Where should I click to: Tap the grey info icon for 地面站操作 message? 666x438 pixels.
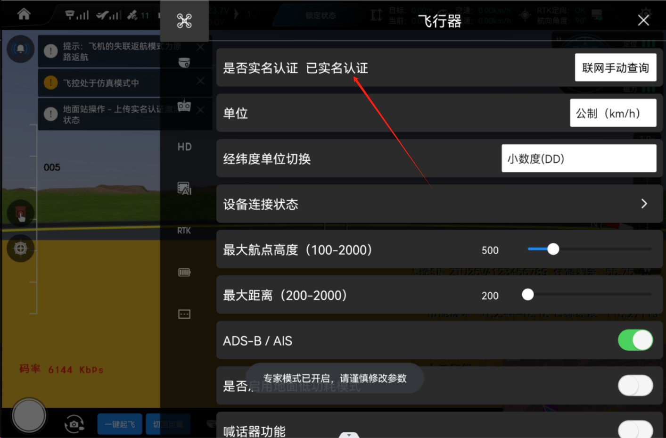pos(50,114)
